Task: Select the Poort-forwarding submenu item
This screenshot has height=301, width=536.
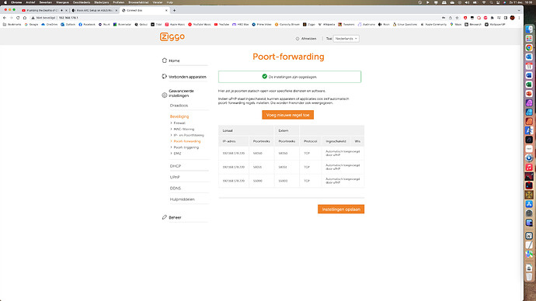Action: pyautogui.click(x=187, y=141)
